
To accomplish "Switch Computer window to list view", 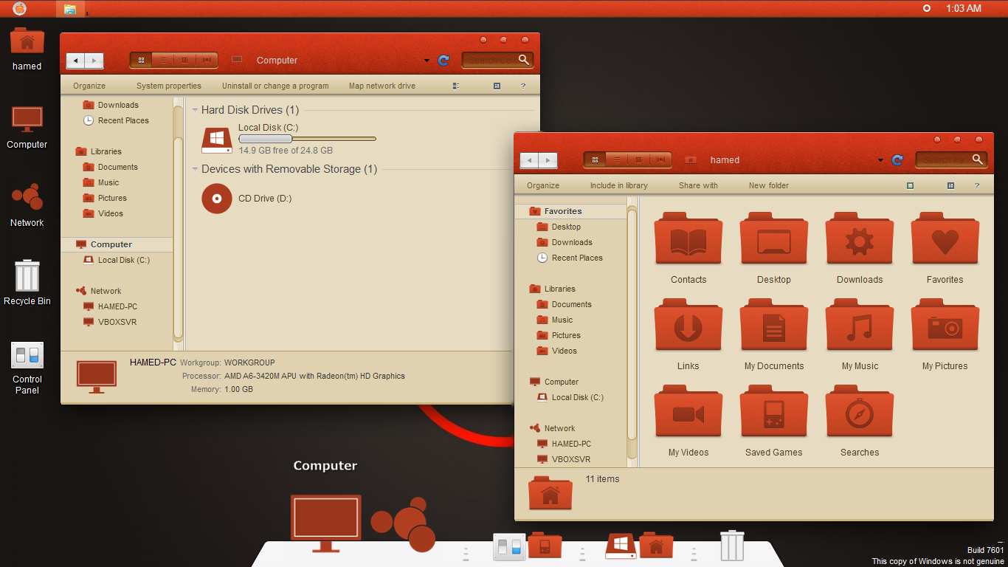I will click(x=163, y=61).
